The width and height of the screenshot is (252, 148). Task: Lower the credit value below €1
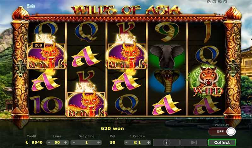pyautogui.click(x=127, y=143)
